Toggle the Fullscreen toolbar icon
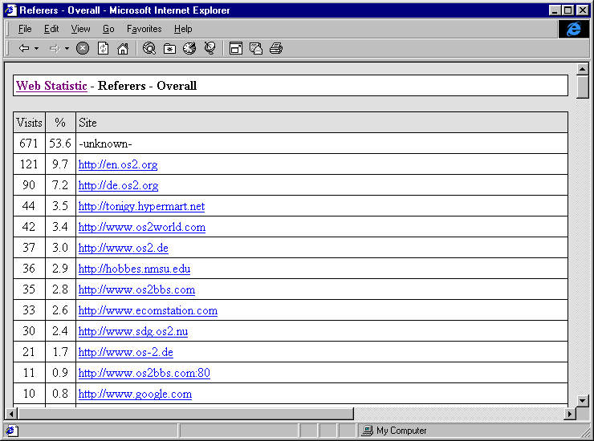The height and width of the screenshot is (441, 594). tap(236, 48)
